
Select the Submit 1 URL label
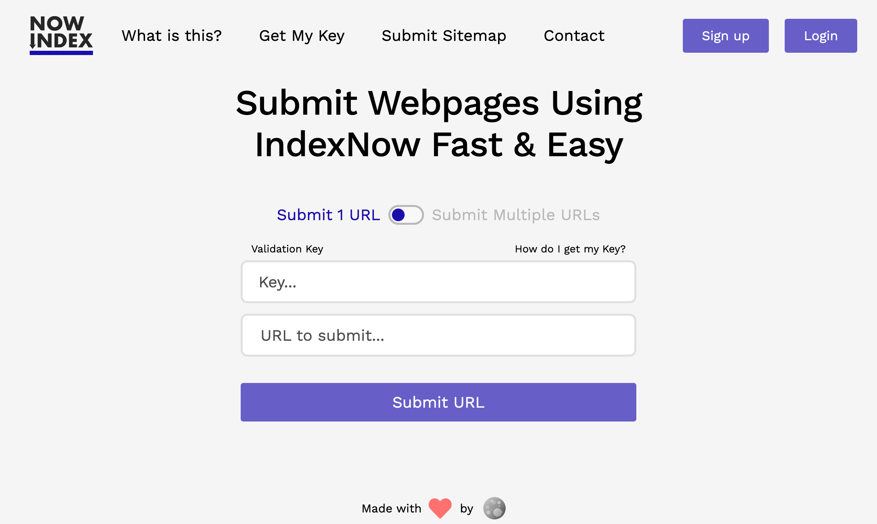pyautogui.click(x=328, y=215)
